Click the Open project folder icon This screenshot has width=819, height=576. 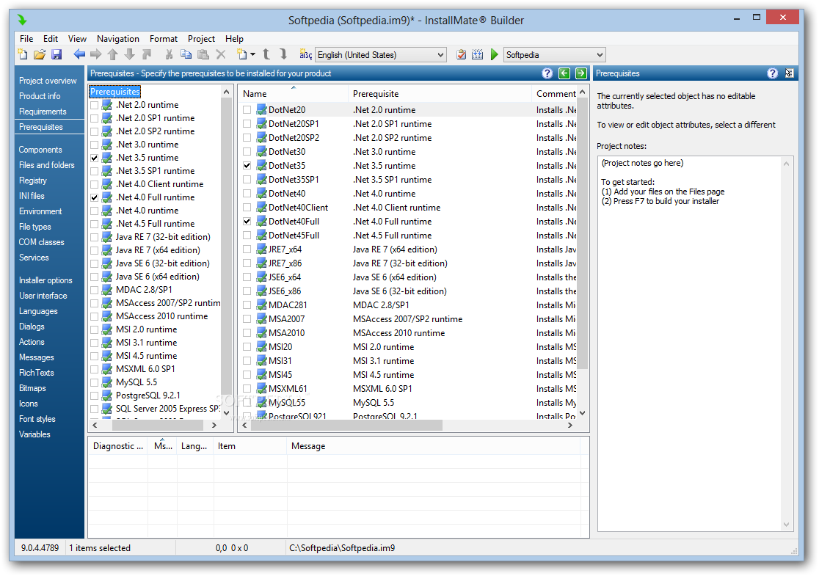[x=40, y=54]
